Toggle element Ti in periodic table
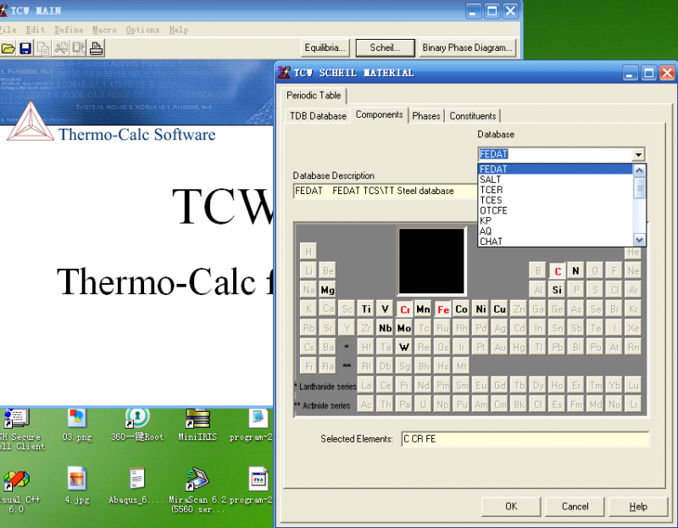This screenshot has width=678, height=528. 366,308
